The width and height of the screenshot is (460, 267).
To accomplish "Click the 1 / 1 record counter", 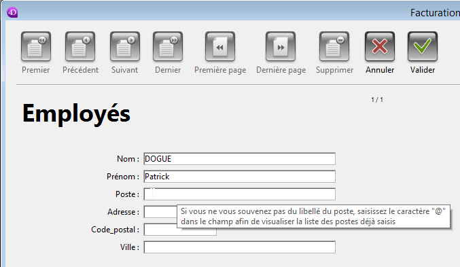I will (377, 100).
